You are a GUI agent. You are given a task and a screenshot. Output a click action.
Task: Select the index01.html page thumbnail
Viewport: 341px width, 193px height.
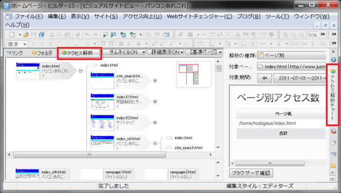click(x=102, y=102)
